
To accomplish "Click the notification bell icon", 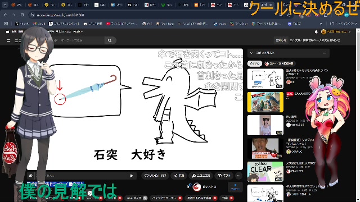I will [x=316, y=32].
